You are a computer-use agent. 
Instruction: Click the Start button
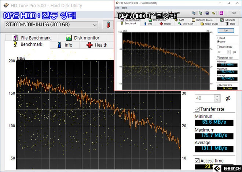(225, 30)
